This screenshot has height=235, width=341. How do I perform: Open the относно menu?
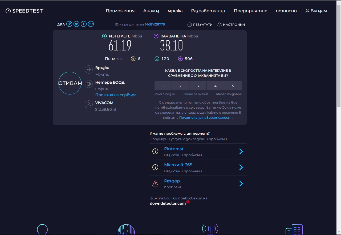pos(286,11)
